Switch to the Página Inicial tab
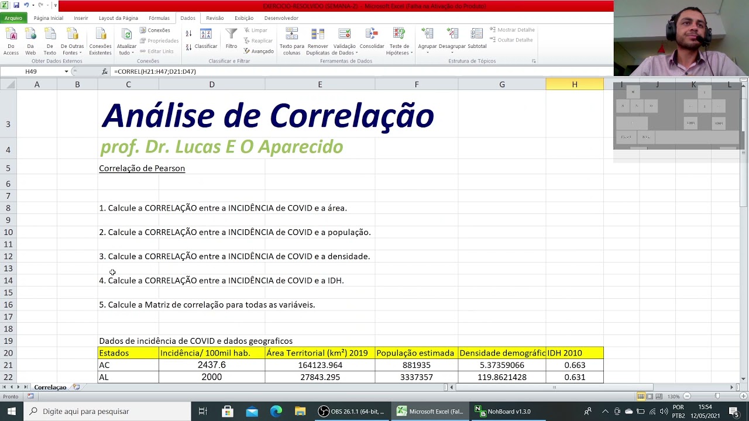Image resolution: width=749 pixels, height=421 pixels. (49, 18)
